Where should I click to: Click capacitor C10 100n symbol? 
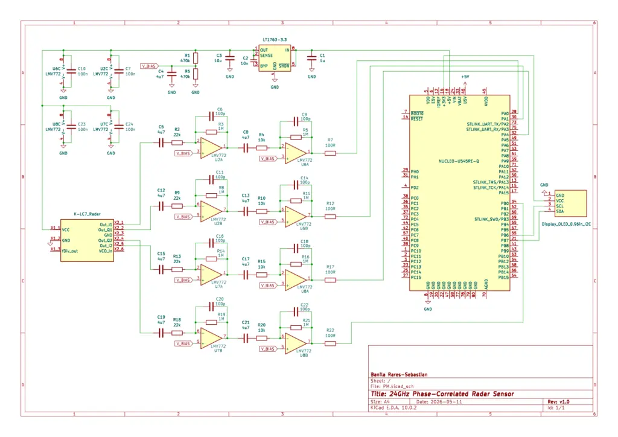[71, 71]
